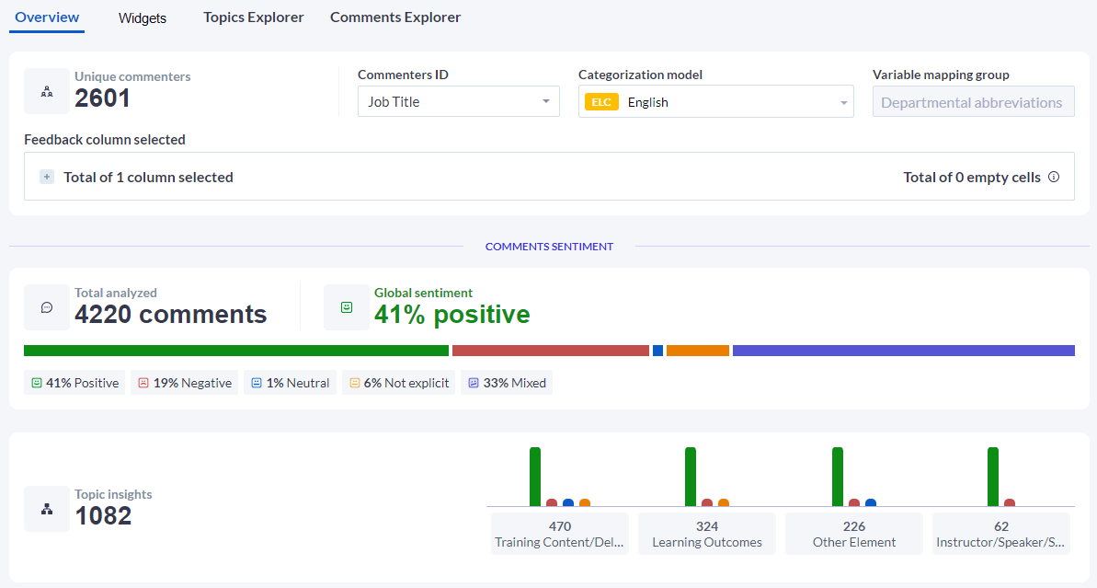Screen dimensions: 1097x588
Task: Click the 41% positive global sentiment value
Action: 452,315
